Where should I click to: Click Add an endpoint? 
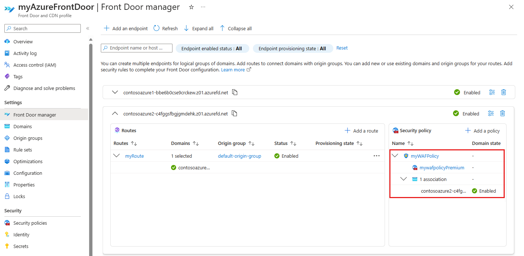point(126,28)
